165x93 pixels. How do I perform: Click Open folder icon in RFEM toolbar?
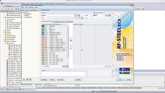tap(4, 6)
